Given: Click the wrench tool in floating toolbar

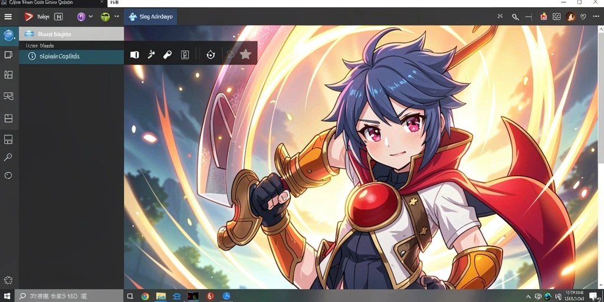Looking at the screenshot, I should tap(167, 55).
